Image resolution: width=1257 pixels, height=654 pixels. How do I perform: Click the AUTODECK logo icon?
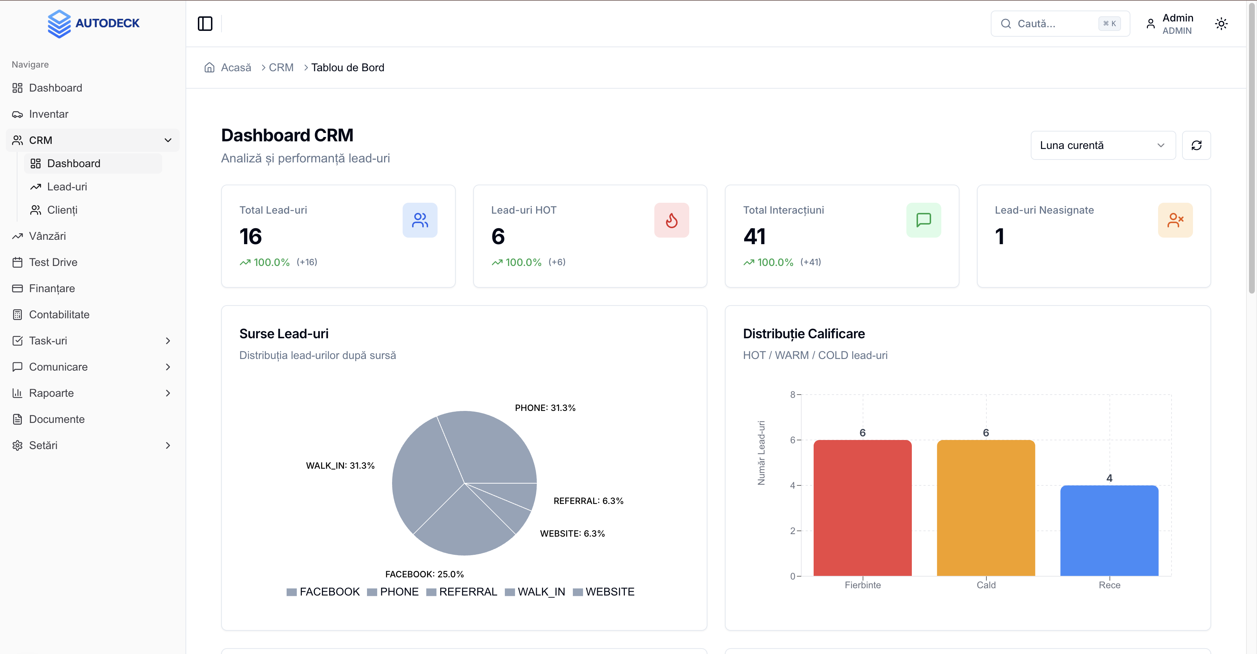(x=60, y=23)
